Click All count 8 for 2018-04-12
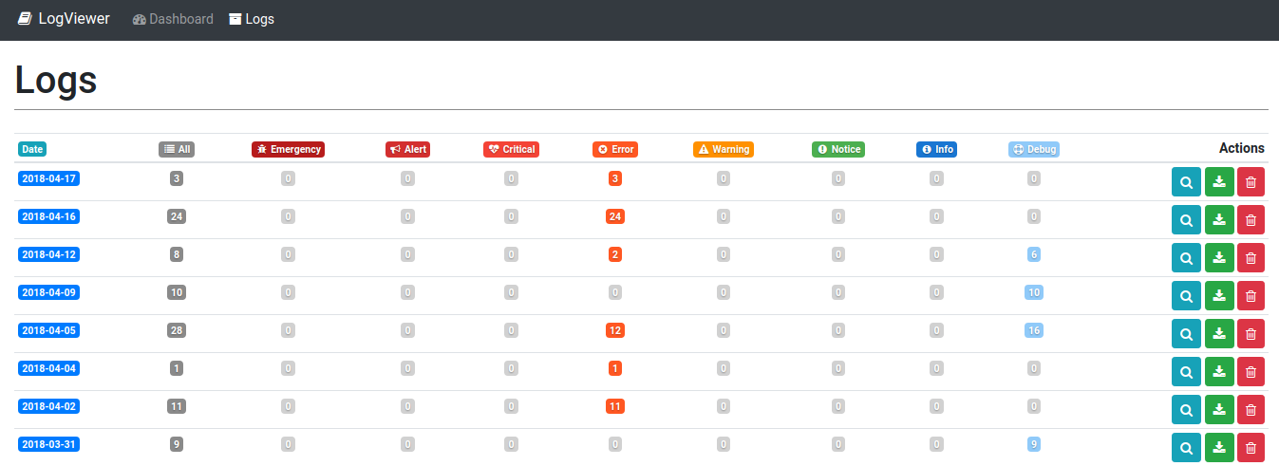The width and height of the screenshot is (1279, 466). coord(177,254)
